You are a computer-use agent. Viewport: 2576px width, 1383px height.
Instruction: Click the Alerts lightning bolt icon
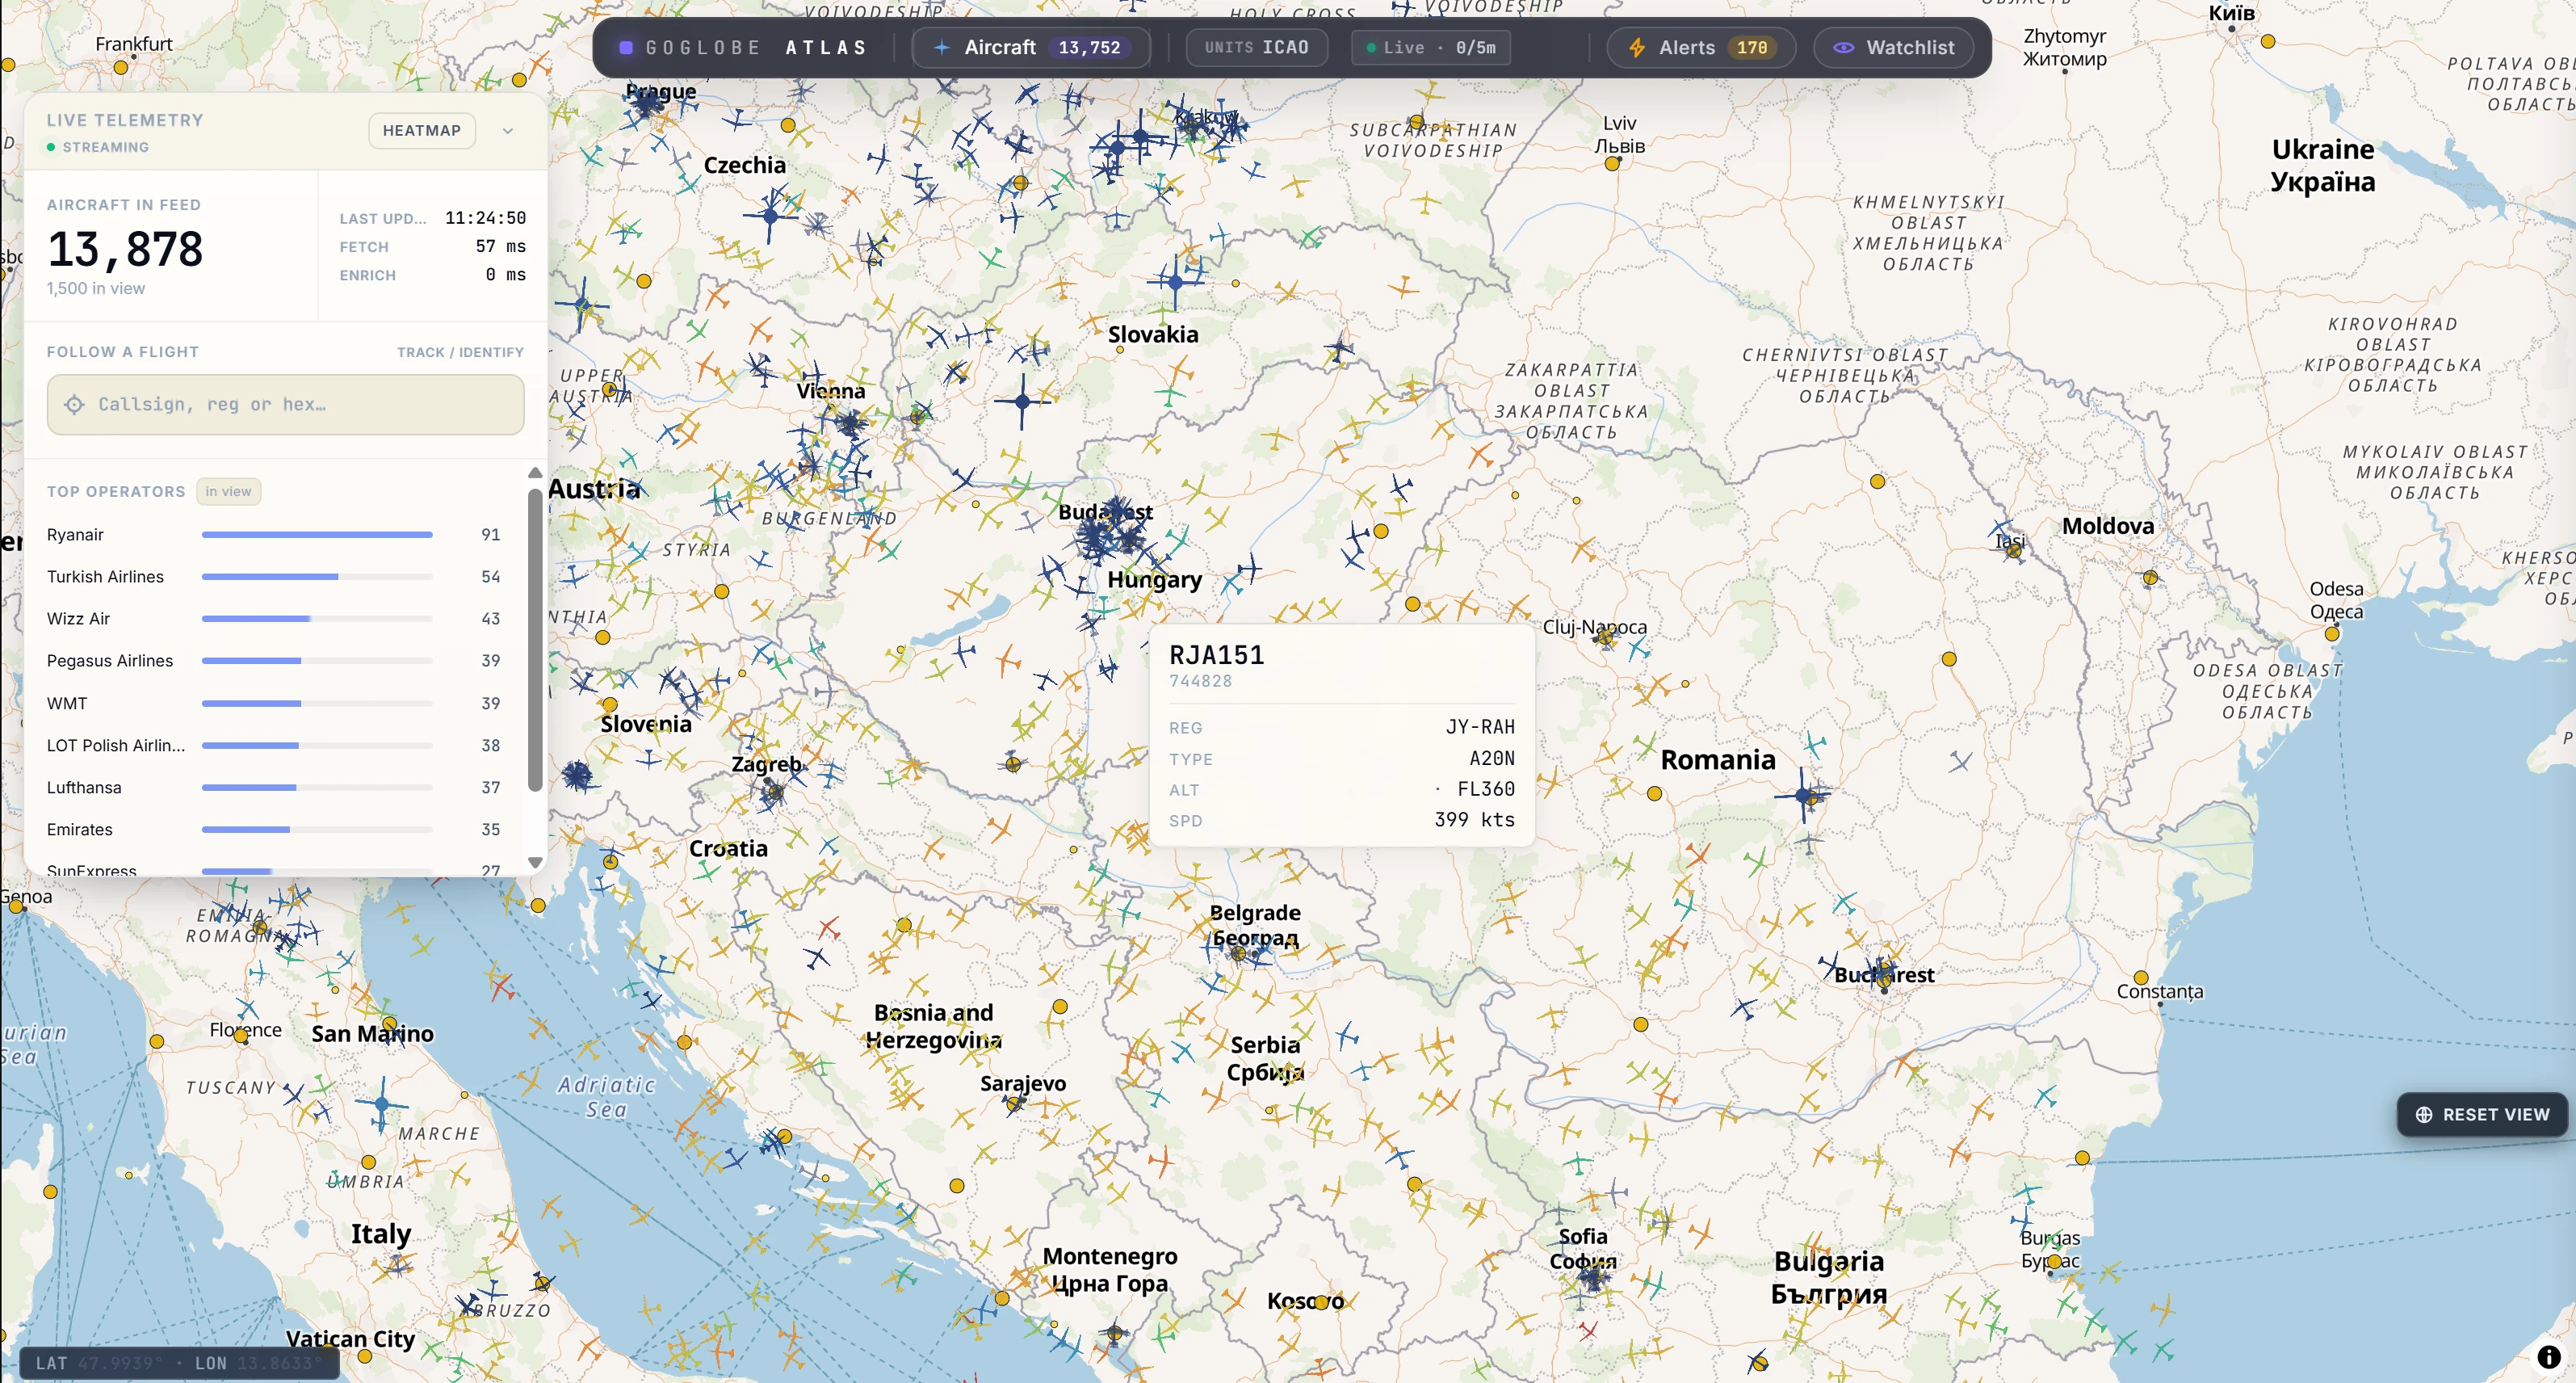click(x=1637, y=48)
